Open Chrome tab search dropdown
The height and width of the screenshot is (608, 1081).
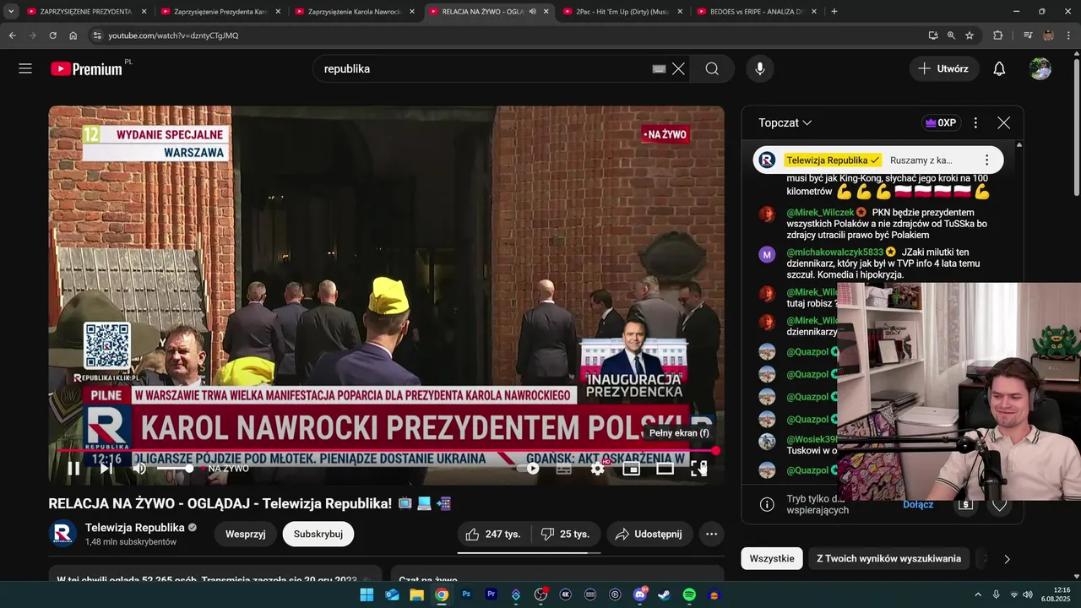[x=10, y=12]
